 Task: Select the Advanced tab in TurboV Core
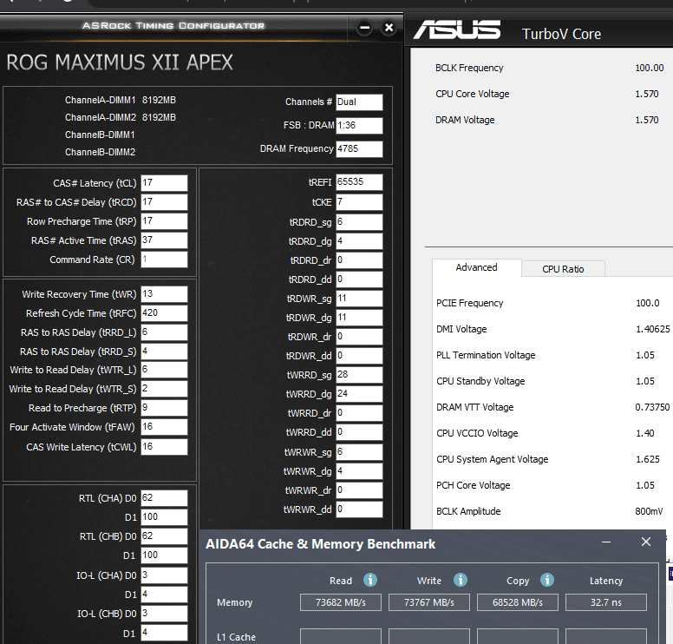point(476,267)
